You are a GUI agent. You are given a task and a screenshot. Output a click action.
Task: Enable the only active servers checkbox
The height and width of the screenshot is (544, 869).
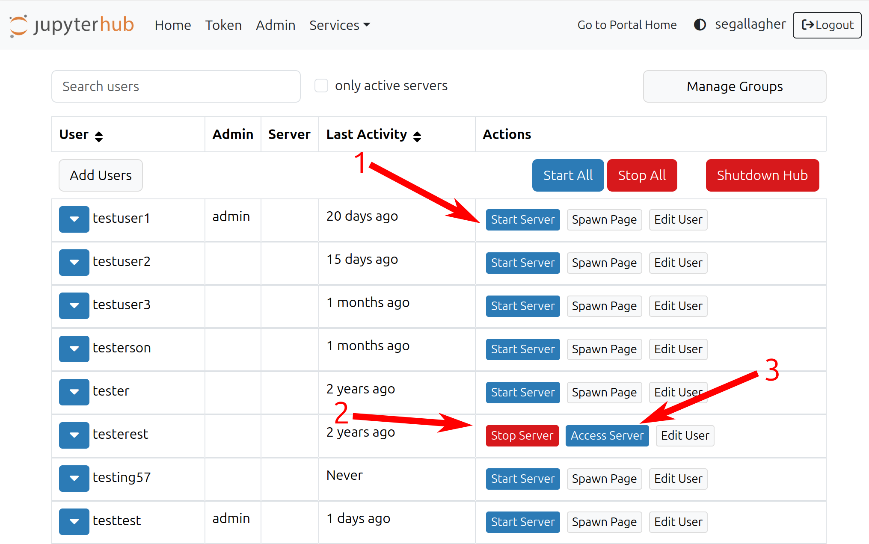pos(321,86)
